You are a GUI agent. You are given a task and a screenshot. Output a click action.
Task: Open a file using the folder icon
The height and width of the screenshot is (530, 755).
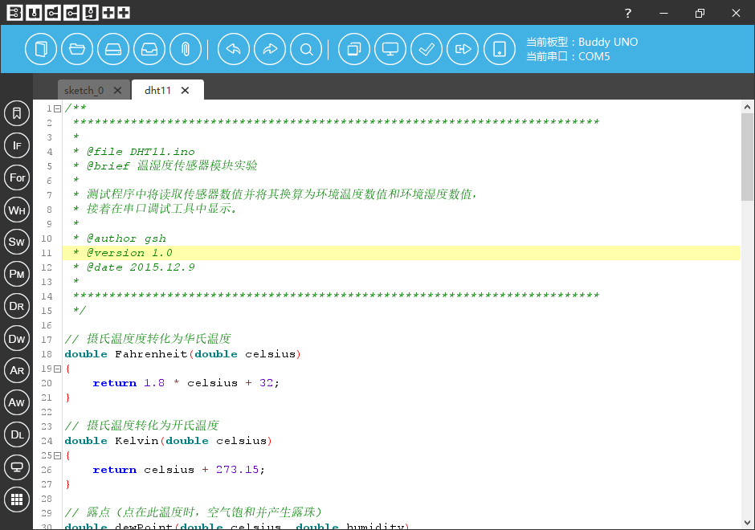coord(77,49)
